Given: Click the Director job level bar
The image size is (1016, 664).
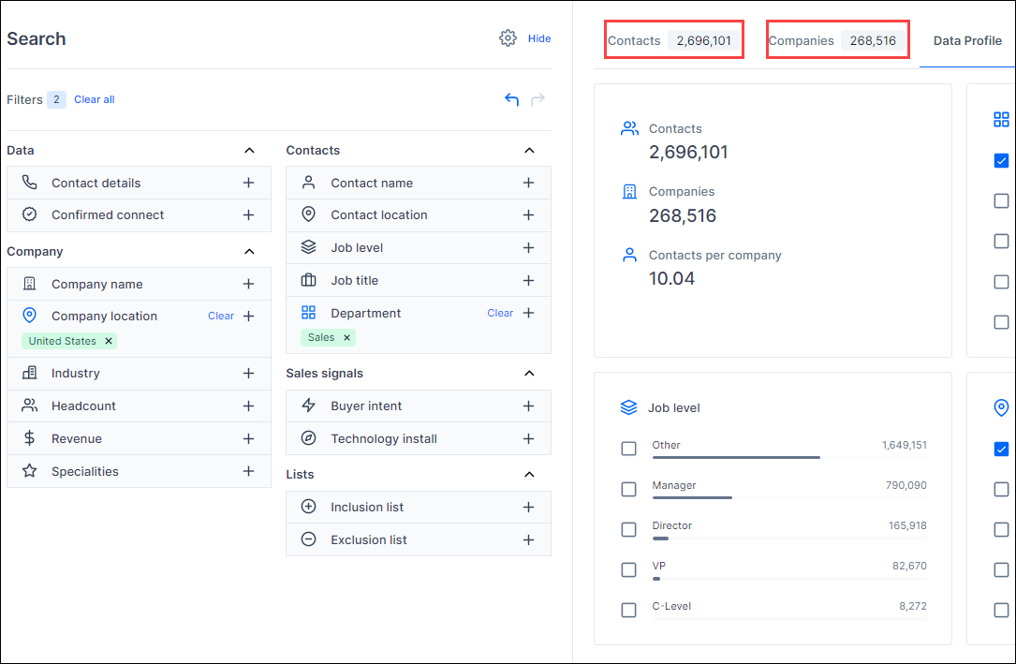Looking at the screenshot, I should (789, 538).
